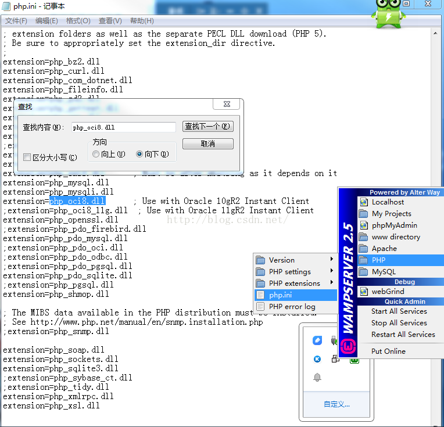Click the green WampServer tray icon
Image resolution: width=444 pixels, height=427 pixels.
pos(355,360)
